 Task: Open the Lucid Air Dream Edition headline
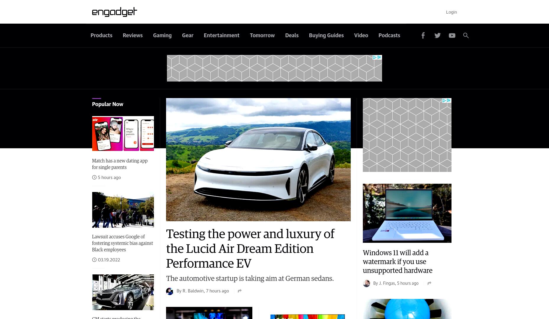tap(250, 248)
